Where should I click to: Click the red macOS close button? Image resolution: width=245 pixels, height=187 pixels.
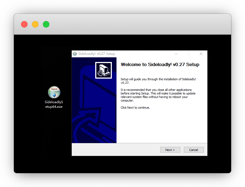click(24, 24)
